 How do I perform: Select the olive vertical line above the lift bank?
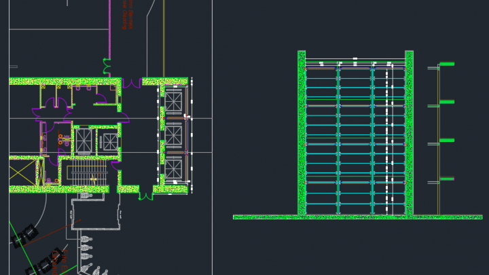tap(164, 39)
